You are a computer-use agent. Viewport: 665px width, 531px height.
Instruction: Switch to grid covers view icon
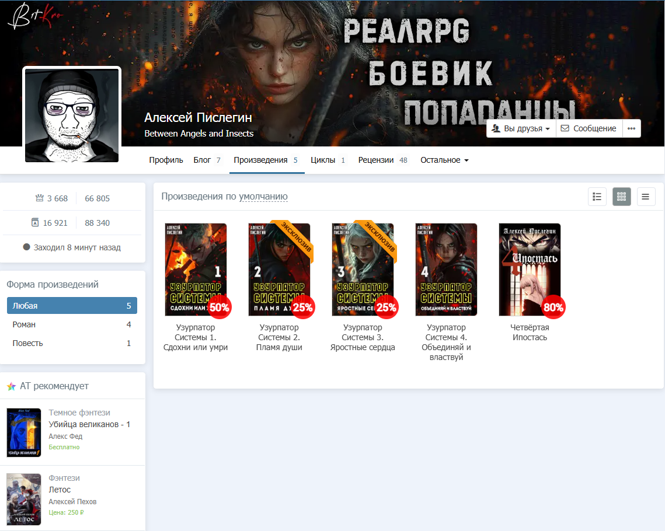(x=621, y=197)
